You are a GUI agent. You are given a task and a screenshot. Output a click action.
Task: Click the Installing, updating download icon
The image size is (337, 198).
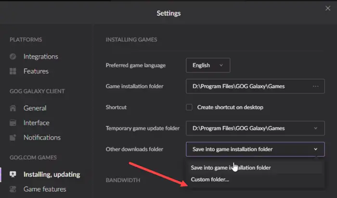tap(13, 175)
